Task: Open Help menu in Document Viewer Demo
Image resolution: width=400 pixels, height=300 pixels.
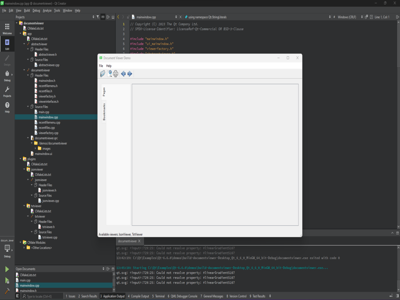Action: (x=109, y=66)
